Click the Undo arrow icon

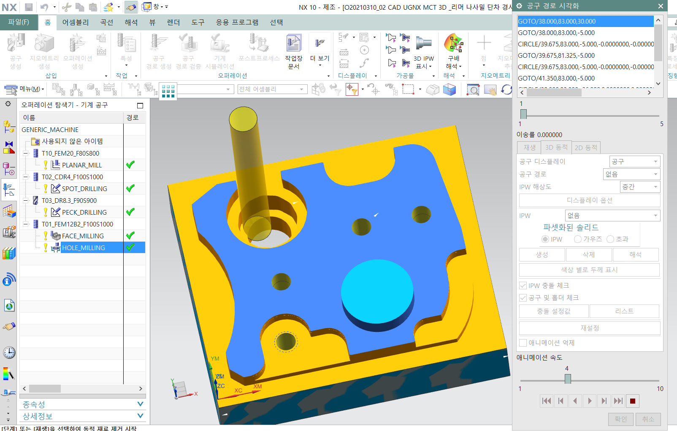point(44,7)
